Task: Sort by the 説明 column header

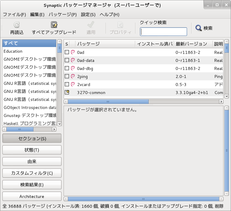Action: click(x=218, y=44)
